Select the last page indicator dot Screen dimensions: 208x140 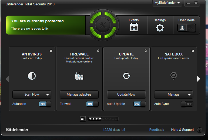pyautogui.click(x=116, y=119)
